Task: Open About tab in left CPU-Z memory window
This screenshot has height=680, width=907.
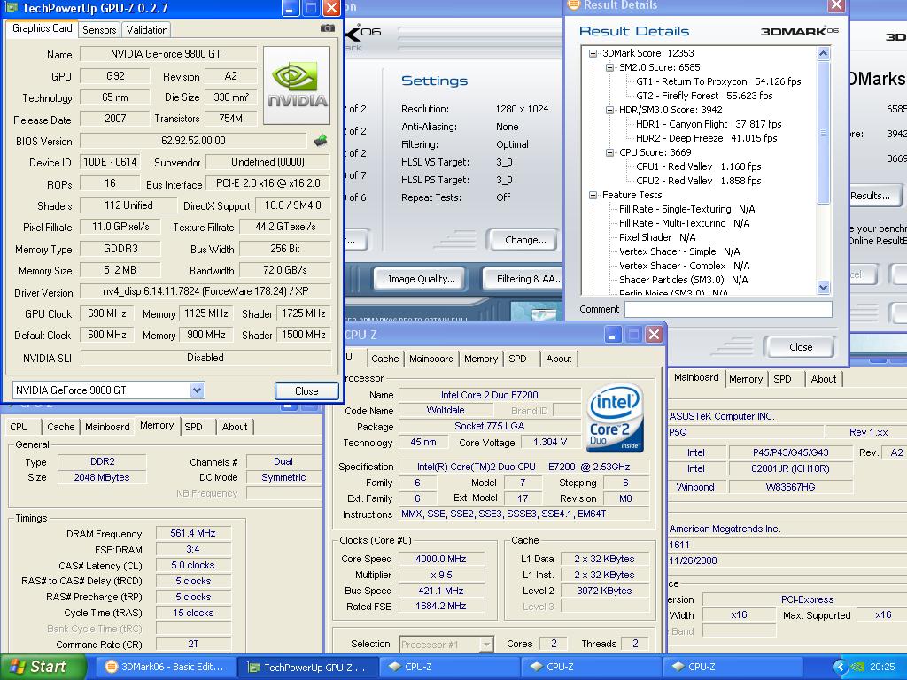Action: coord(235,427)
